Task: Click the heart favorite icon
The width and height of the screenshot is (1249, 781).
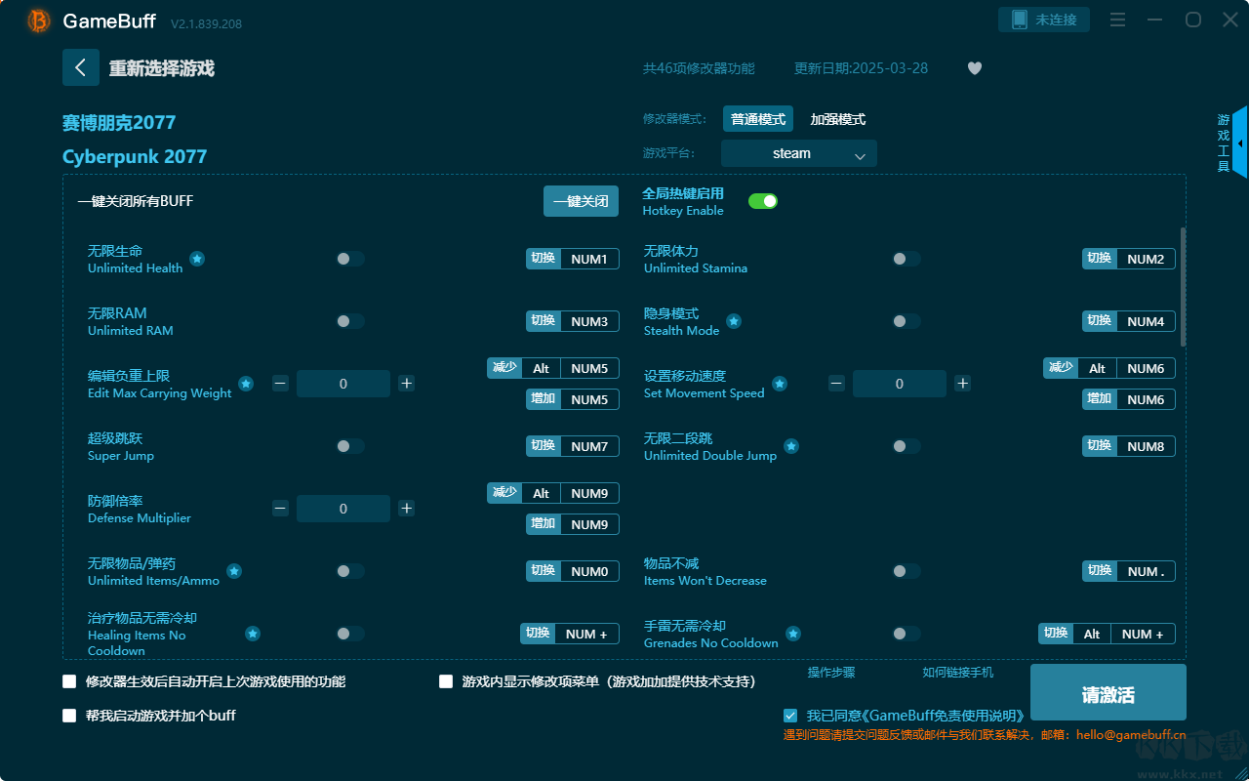Action: pyautogui.click(x=975, y=68)
